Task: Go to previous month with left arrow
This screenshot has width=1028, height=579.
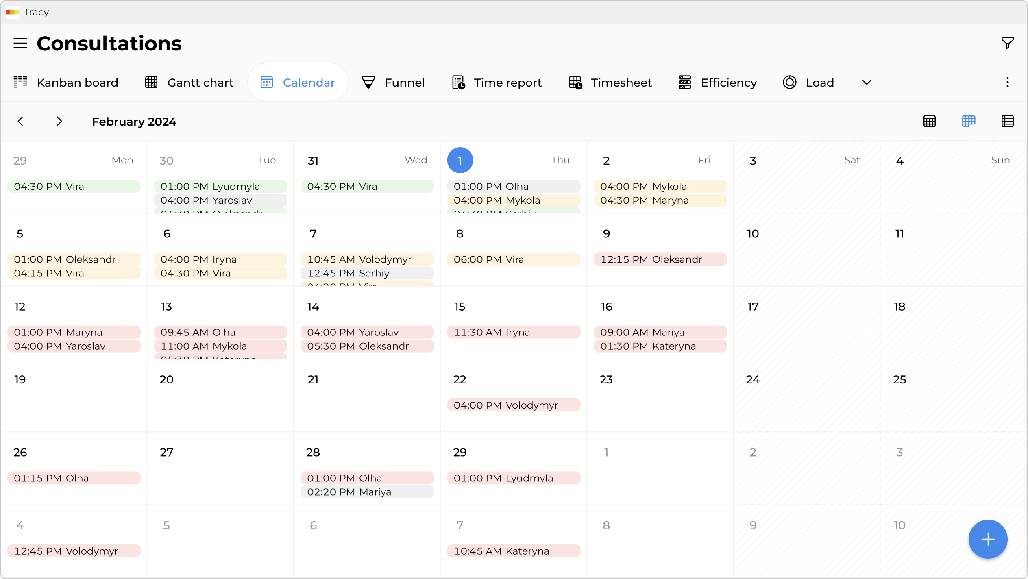Action: (21, 121)
